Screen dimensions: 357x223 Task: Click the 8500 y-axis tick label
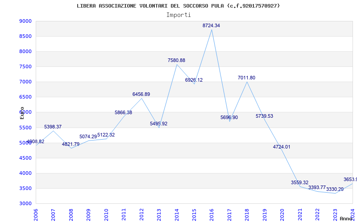pos(25,37)
